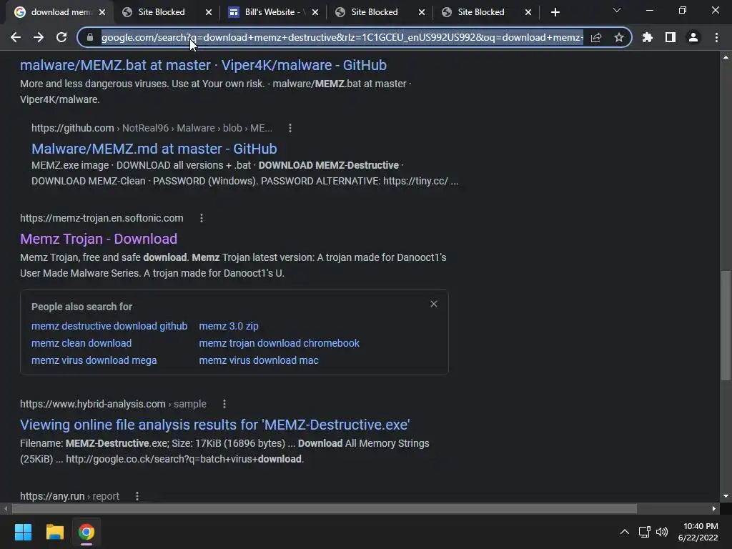
Task: Search 'memz virus download mac'
Action: (259, 360)
